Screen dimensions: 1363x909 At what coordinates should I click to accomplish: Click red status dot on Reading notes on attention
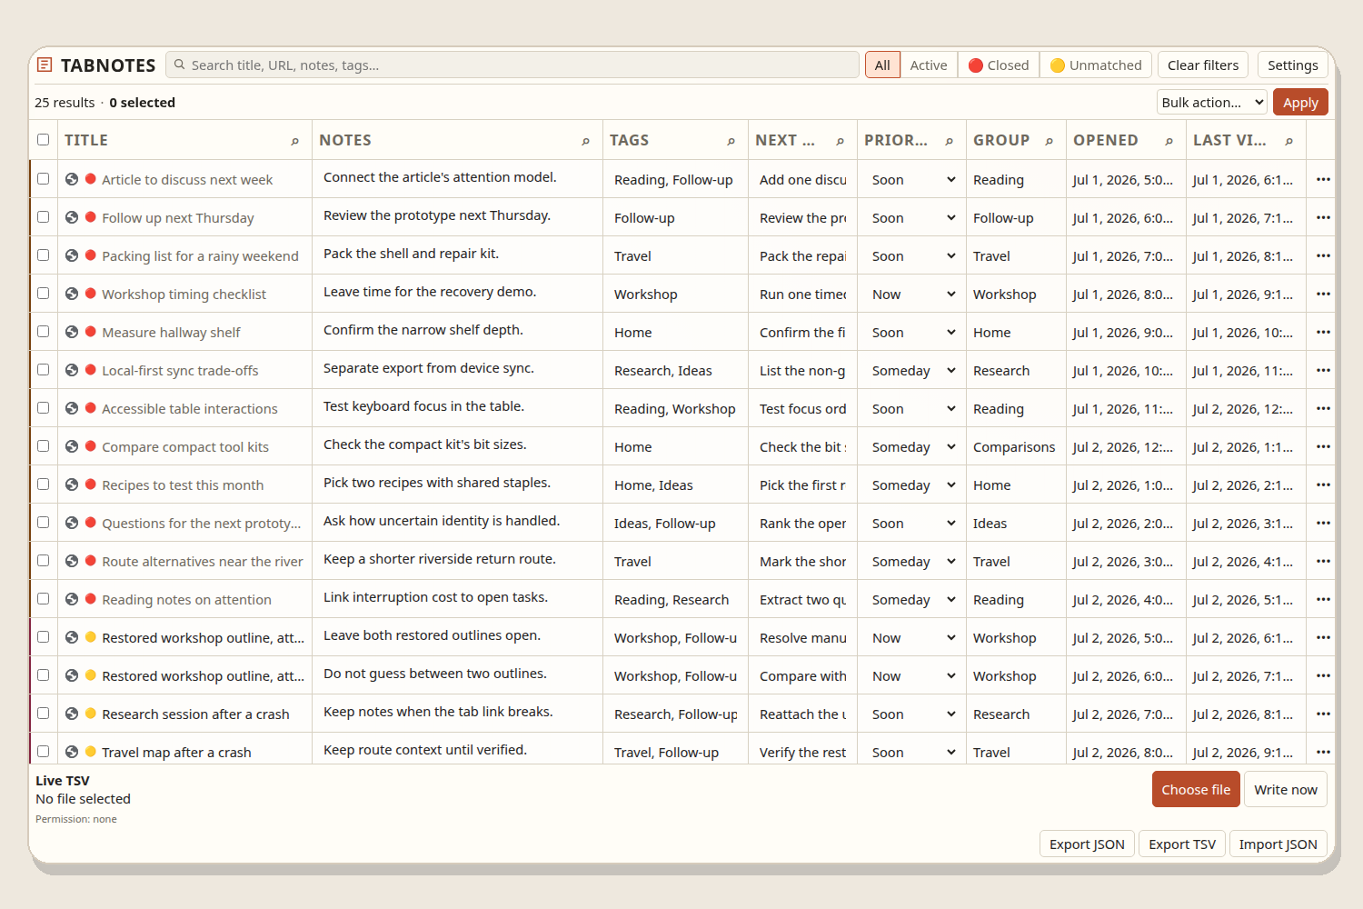click(x=91, y=599)
